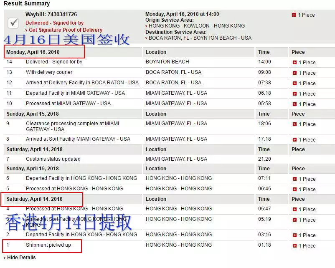Click Monday, April 16, 2018 at 14:00 summary text
The image size is (335, 268).
182,14
